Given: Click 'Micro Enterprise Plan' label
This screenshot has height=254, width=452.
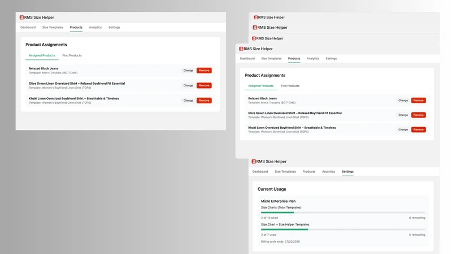Looking at the screenshot, I should coord(278,202).
